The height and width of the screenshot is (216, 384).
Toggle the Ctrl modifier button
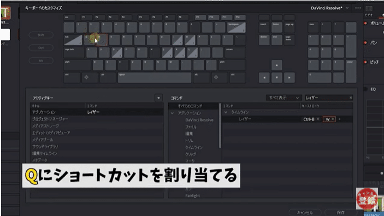[41, 47]
